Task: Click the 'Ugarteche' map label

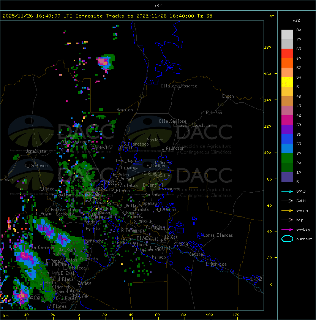Action: tap(93, 241)
